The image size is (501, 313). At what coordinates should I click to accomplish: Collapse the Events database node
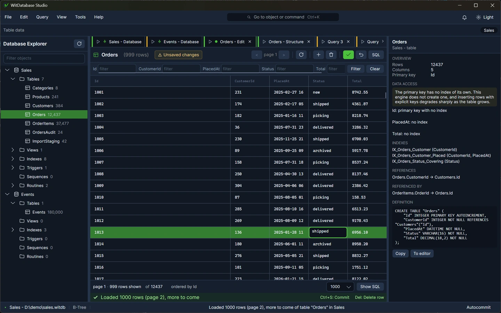click(x=7, y=194)
